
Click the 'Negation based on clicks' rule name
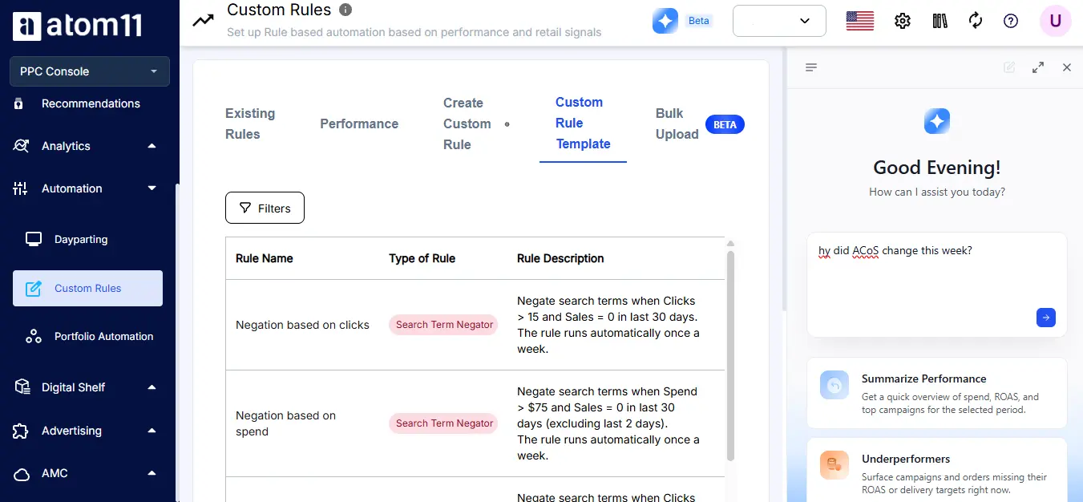(x=302, y=325)
